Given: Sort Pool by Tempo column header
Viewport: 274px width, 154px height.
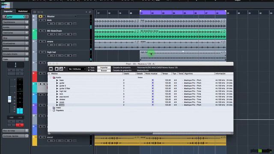Looking at the screenshot, I should click(x=166, y=74).
